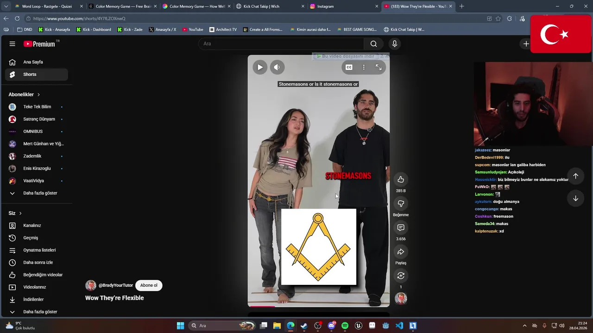
Task: Click the search magnifier button
Action: click(373, 44)
